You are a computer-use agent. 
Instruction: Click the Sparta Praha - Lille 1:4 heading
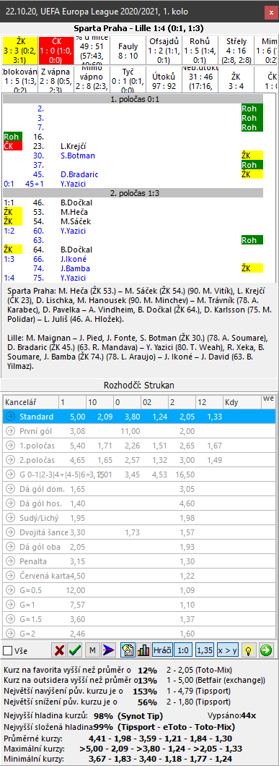[139, 28]
